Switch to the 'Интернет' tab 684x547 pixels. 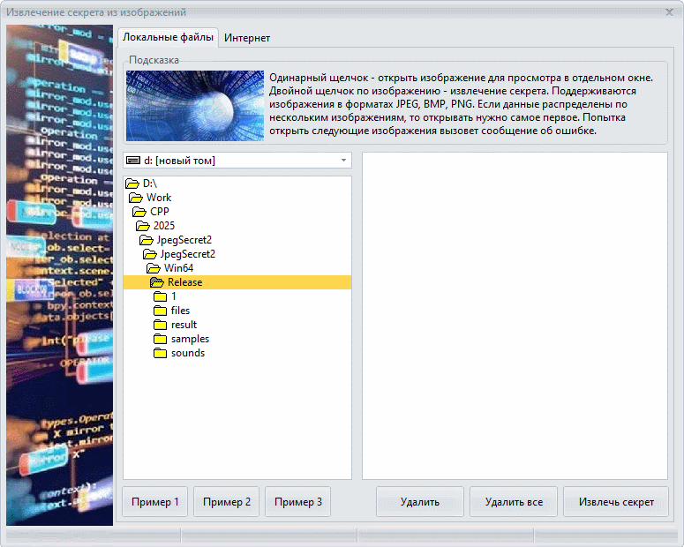tap(247, 38)
